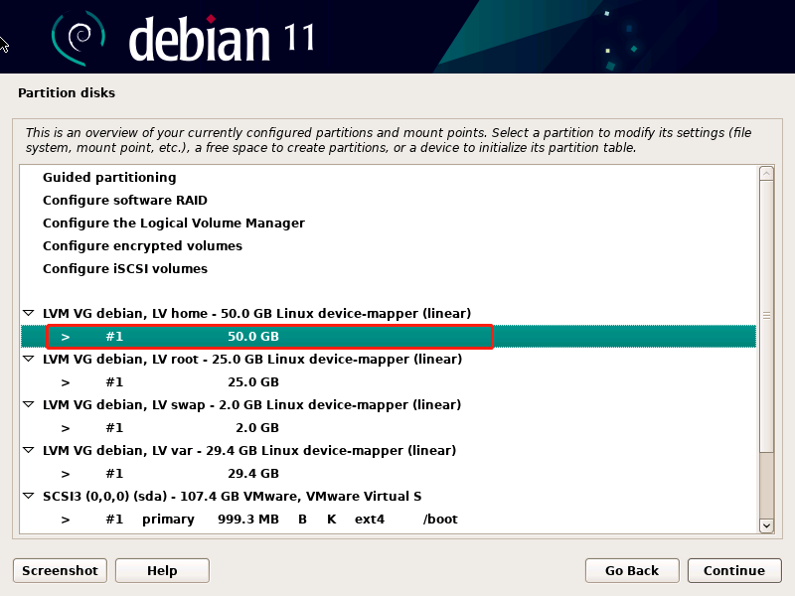
Task: Select the 29.4 GB var partition
Action: coord(389,474)
